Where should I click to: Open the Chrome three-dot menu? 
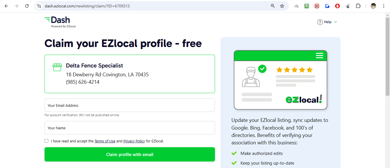[x=384, y=6]
